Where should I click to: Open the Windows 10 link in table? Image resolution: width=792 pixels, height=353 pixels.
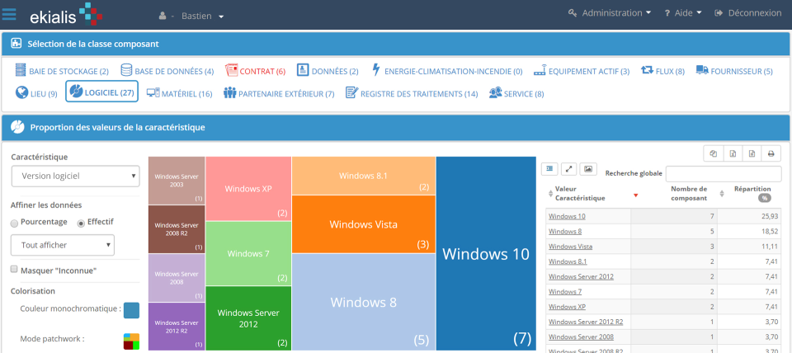567,217
